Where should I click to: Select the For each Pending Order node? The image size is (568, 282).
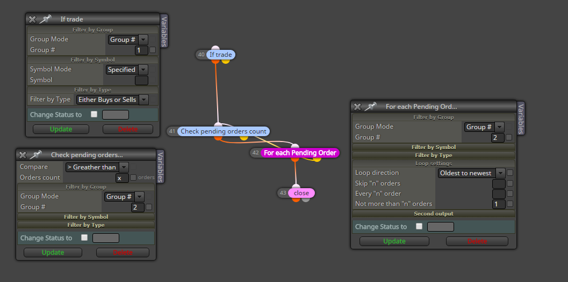pos(299,153)
